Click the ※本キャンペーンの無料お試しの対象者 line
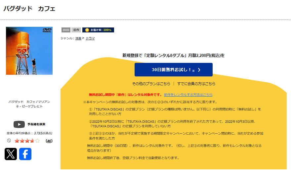Image resolution: width=291 pixels, height=176 pixels. (150, 102)
